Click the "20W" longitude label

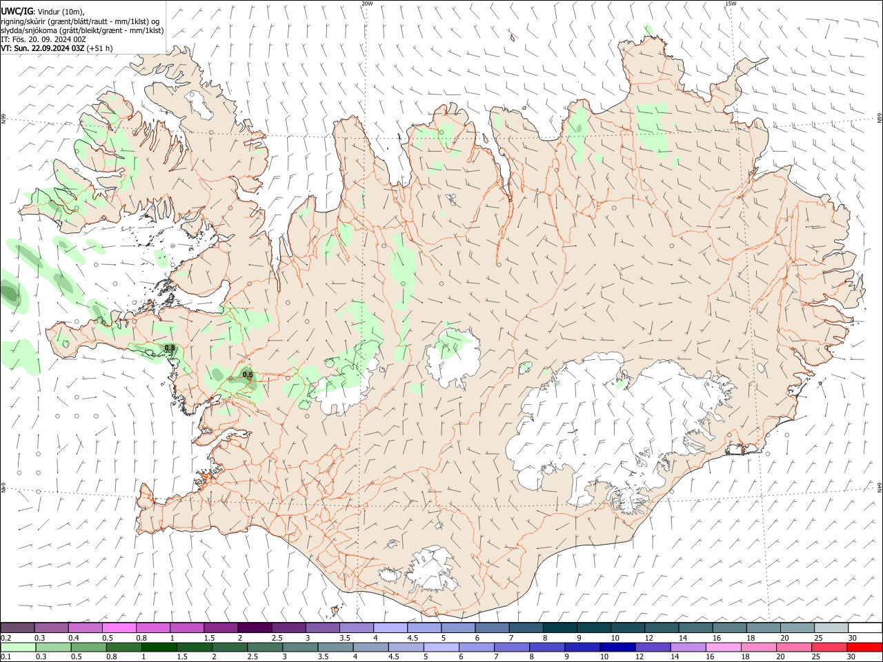(367, 3)
